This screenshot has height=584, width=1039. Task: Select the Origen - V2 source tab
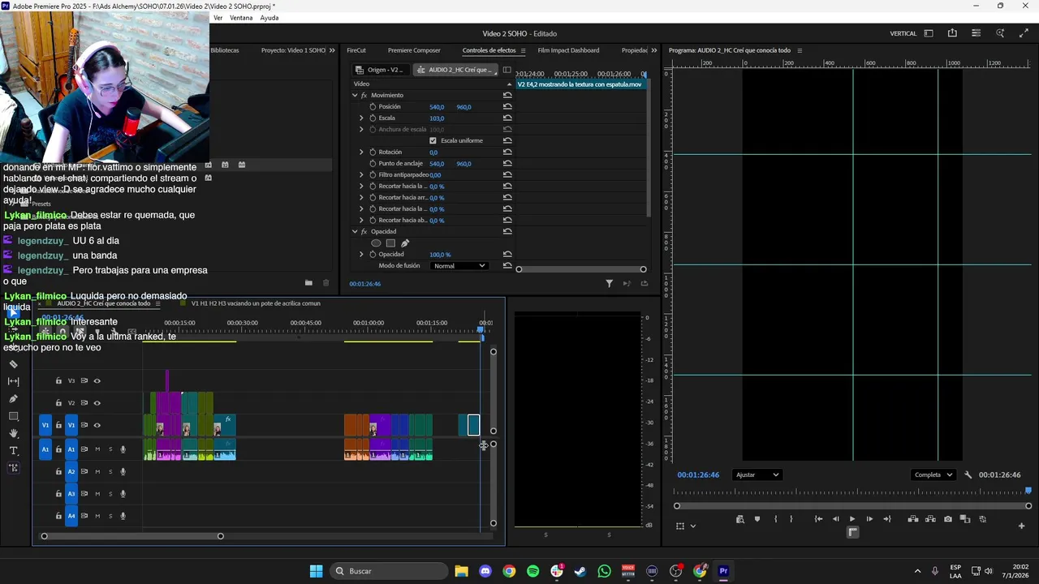(379, 70)
